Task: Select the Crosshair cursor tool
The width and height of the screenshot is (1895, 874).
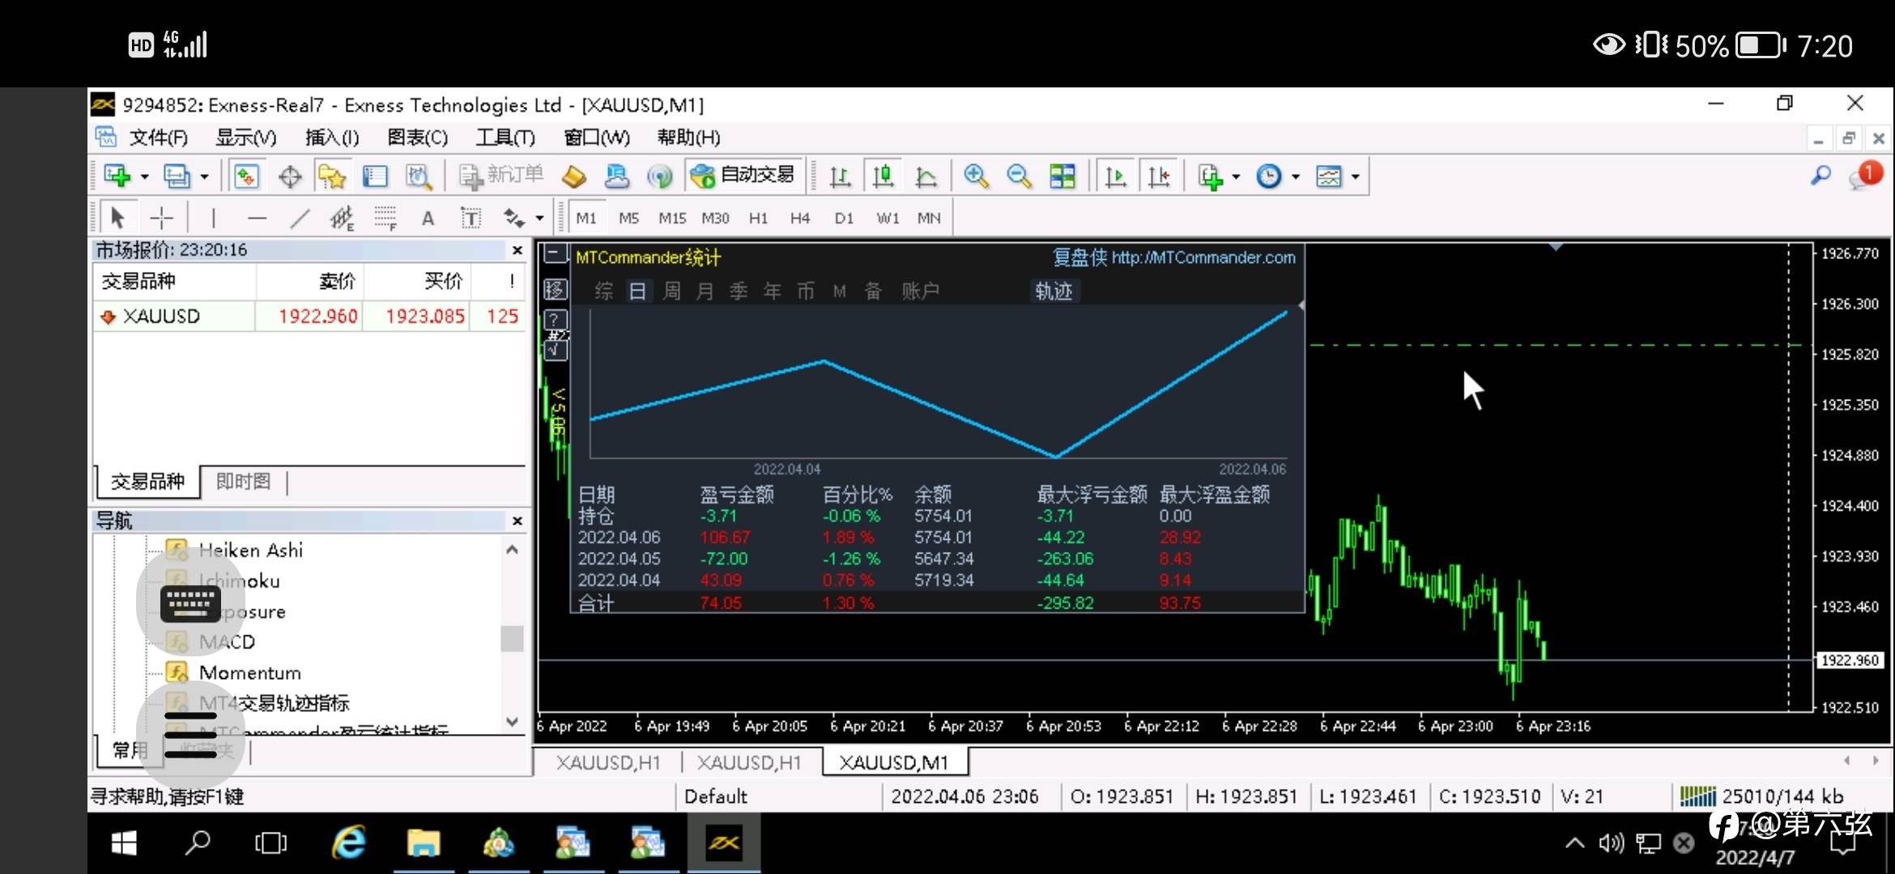Action: (161, 218)
